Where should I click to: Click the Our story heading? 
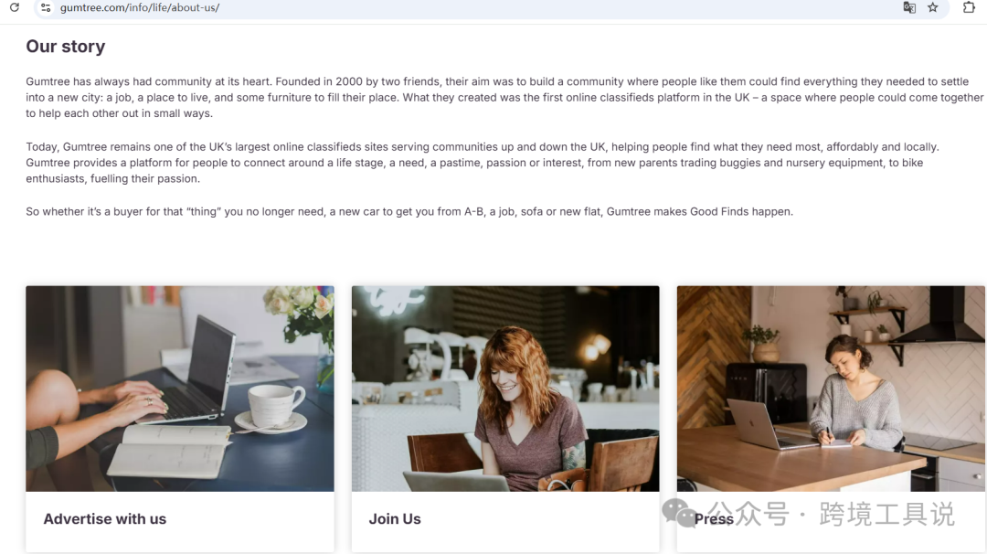point(66,47)
